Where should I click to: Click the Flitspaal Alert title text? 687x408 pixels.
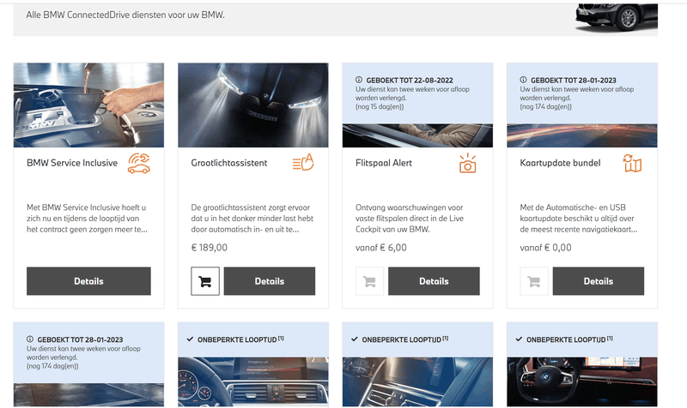point(383,163)
